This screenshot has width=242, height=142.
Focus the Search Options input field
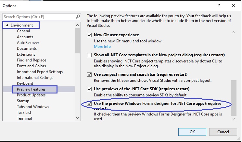point(39,16)
